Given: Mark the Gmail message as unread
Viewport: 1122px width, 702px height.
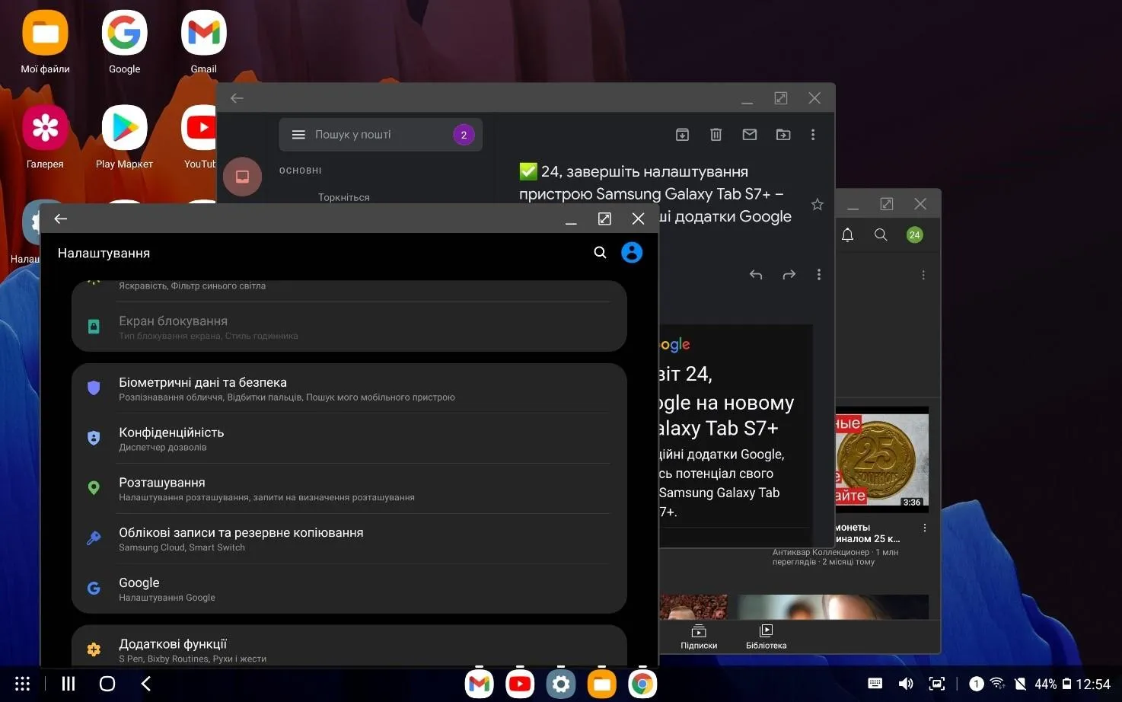Looking at the screenshot, I should click(x=750, y=135).
